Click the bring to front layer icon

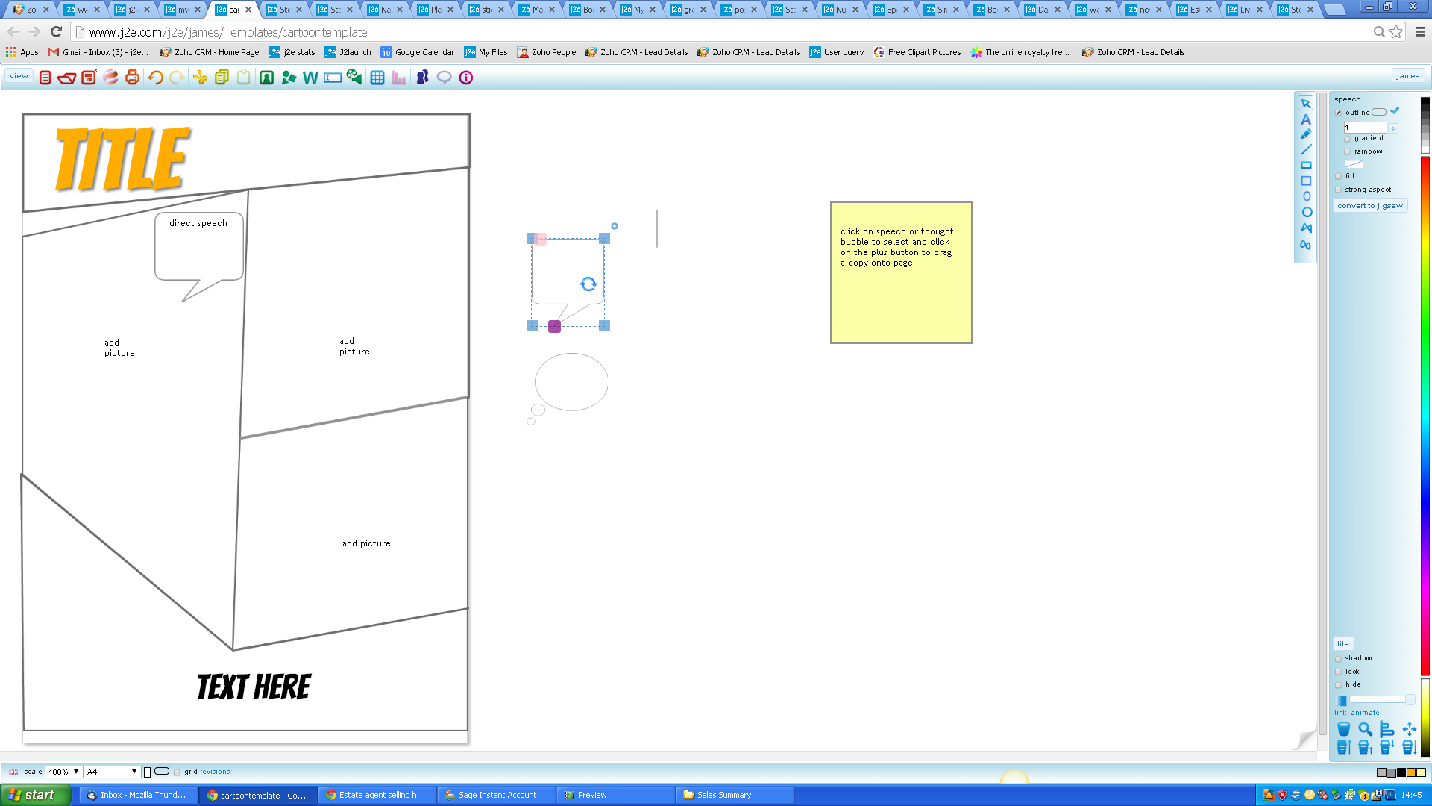pos(1343,747)
